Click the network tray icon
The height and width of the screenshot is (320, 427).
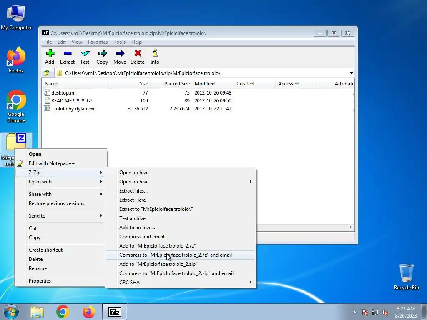[x=375, y=312]
